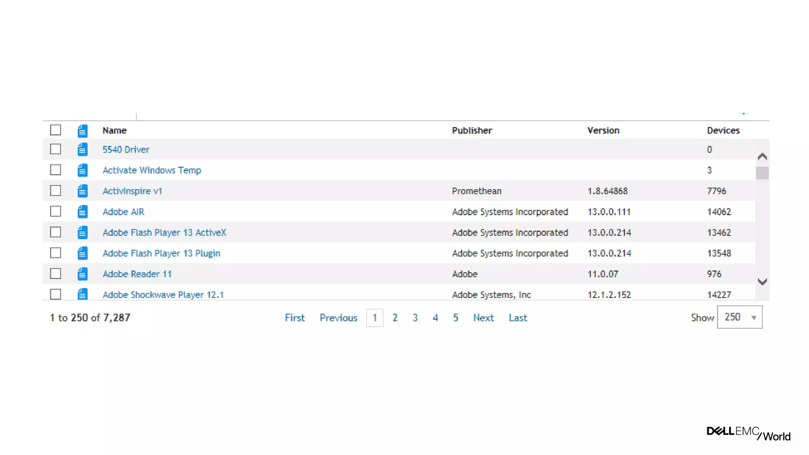Check the select-all checkbox in header

56,130
